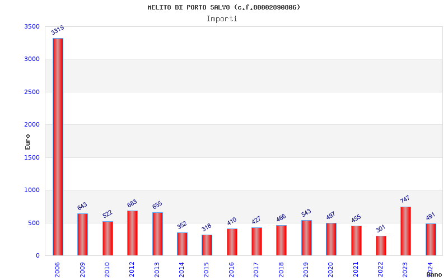
Task: Select the 2020 year label on x-axis
Action: [331, 270]
